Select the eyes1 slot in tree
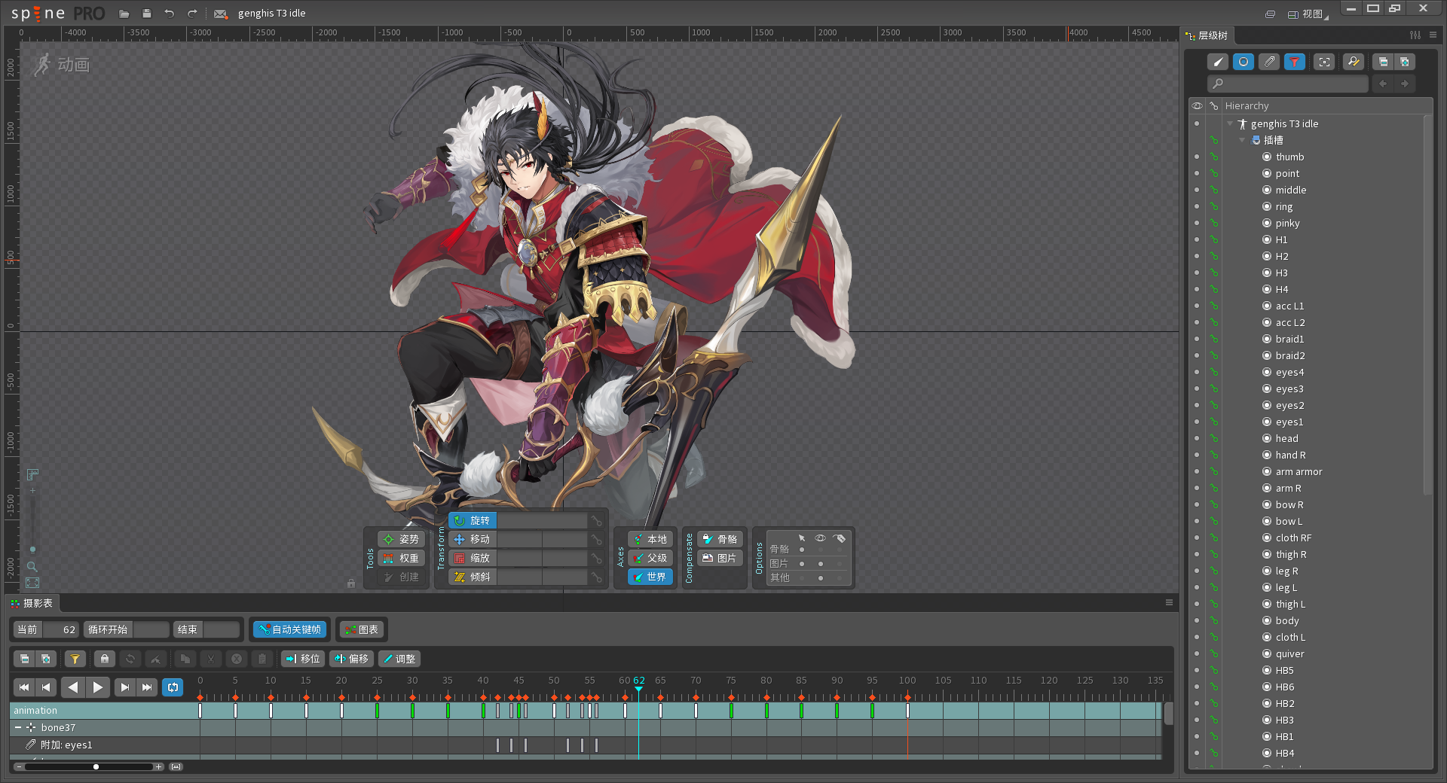 (x=1289, y=422)
